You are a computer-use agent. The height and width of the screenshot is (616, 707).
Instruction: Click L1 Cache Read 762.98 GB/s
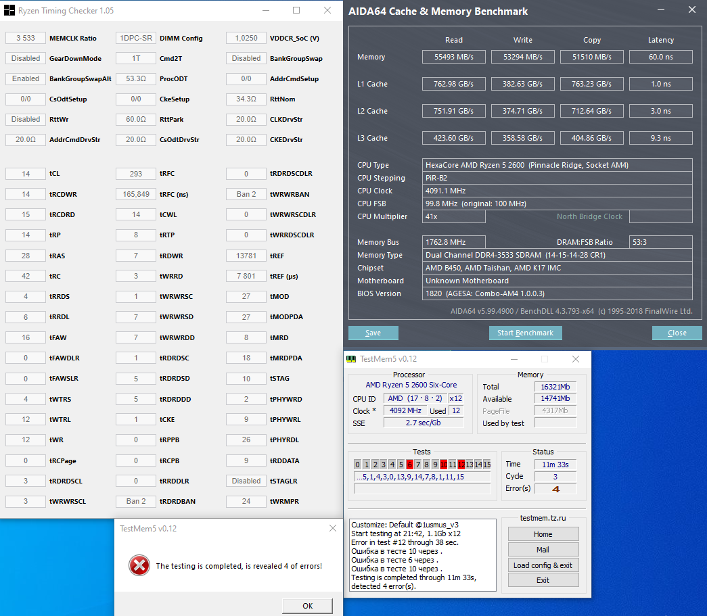453,84
